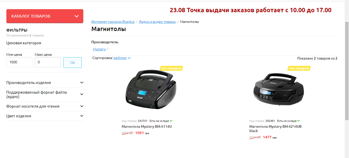Viewport: 349px width, 158px height.
Task: Expand the Поддерживаемый формат файла filter
Action: tap(45, 94)
